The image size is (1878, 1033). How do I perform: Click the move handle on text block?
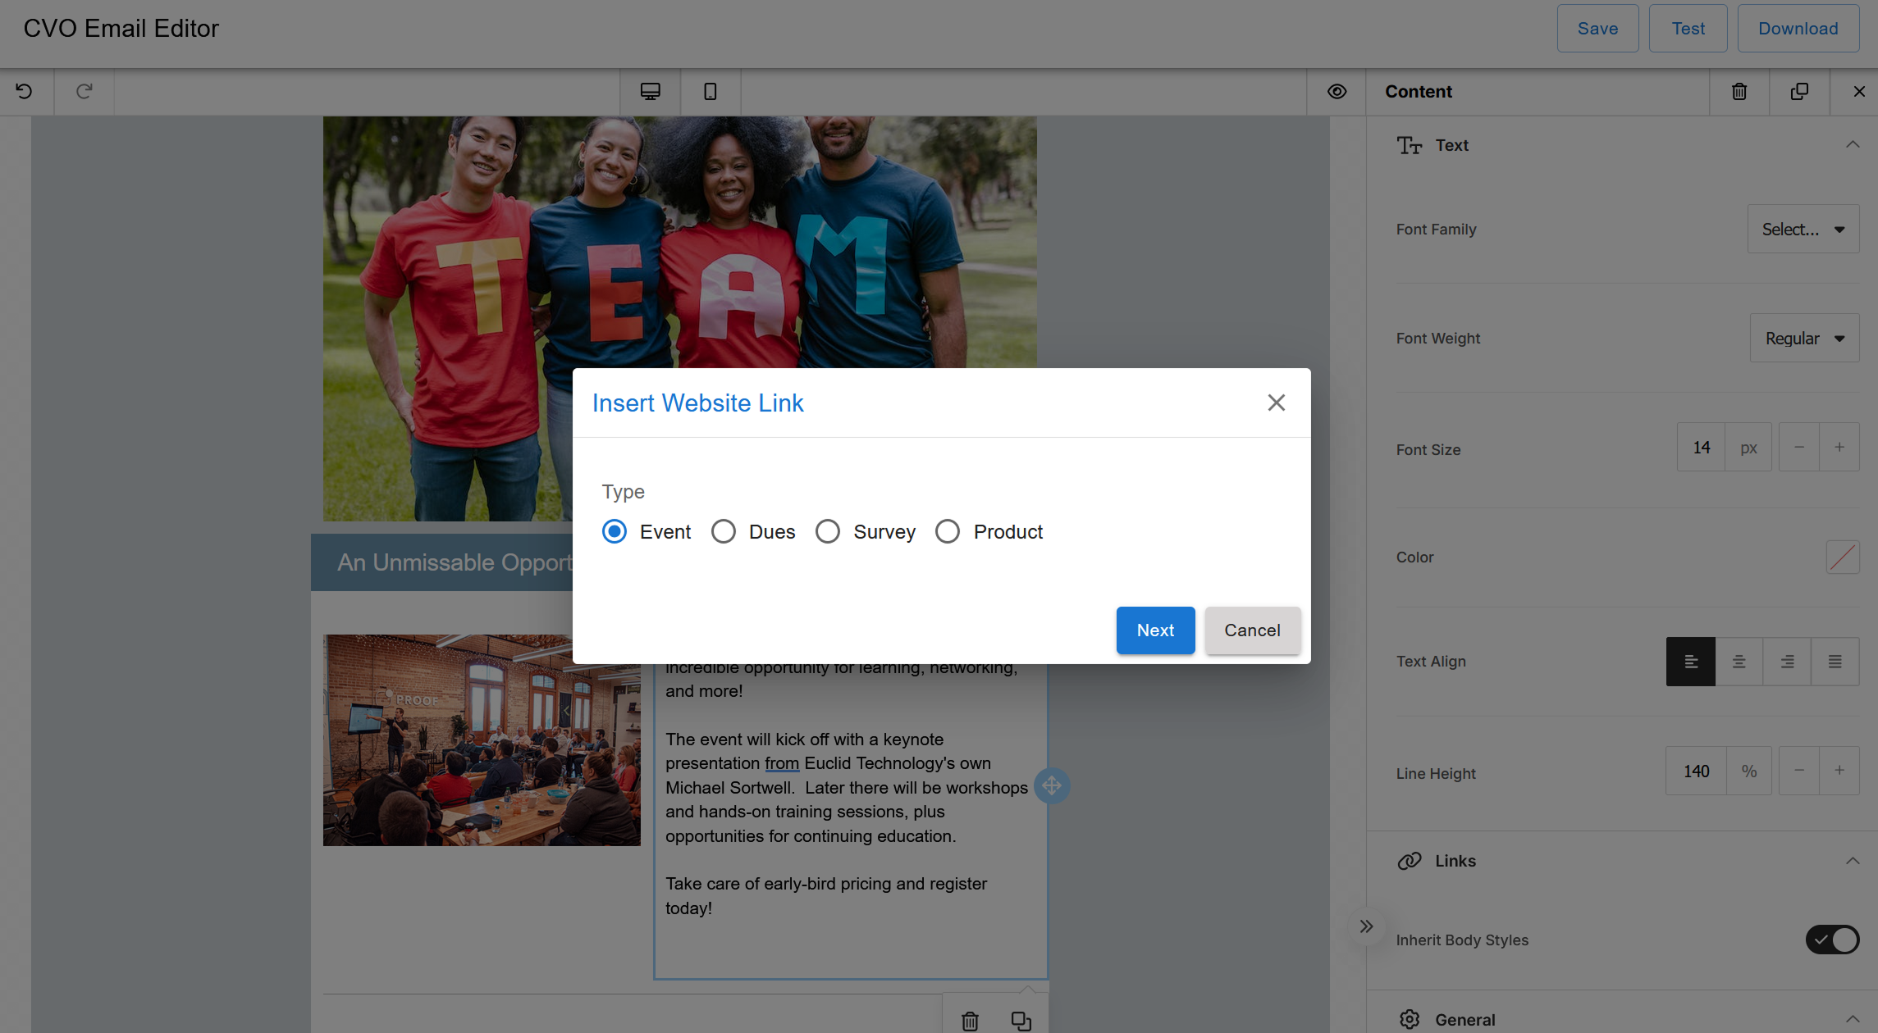tap(1051, 785)
